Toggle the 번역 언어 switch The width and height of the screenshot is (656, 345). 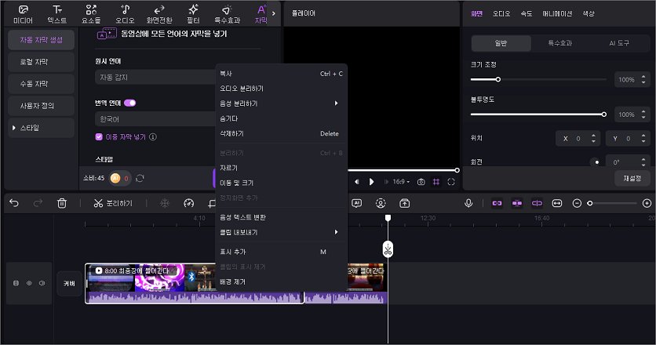[x=130, y=102]
